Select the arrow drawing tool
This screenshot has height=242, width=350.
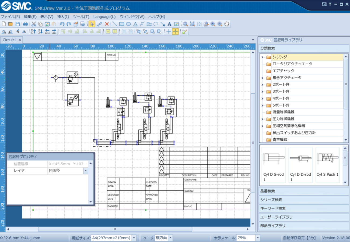tap(162, 24)
